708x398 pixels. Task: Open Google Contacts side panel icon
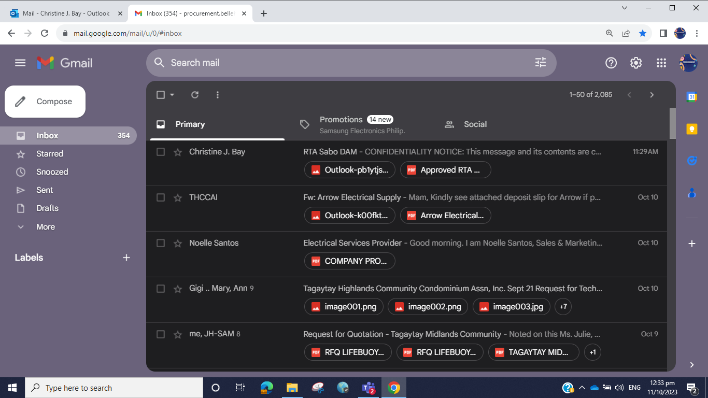691,193
